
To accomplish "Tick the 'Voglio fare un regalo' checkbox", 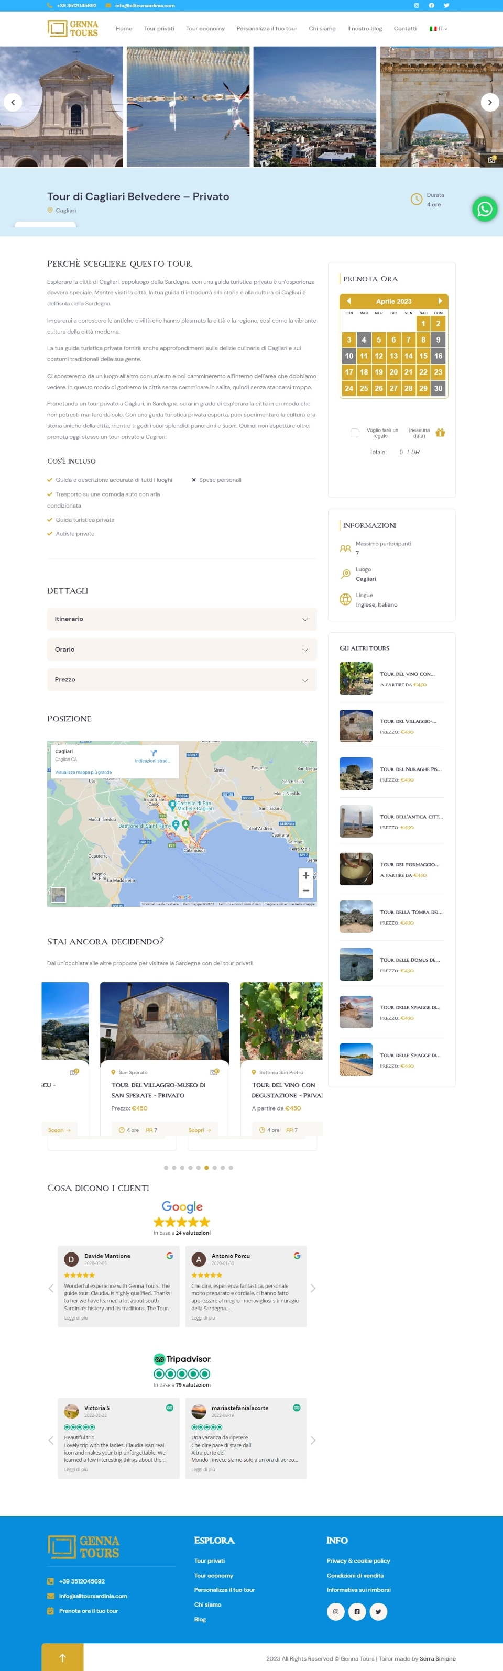I will [x=355, y=433].
